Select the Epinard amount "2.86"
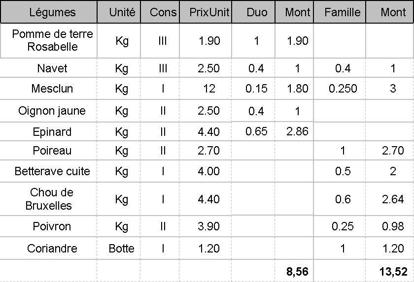The width and height of the screenshot is (414, 282). [297, 132]
